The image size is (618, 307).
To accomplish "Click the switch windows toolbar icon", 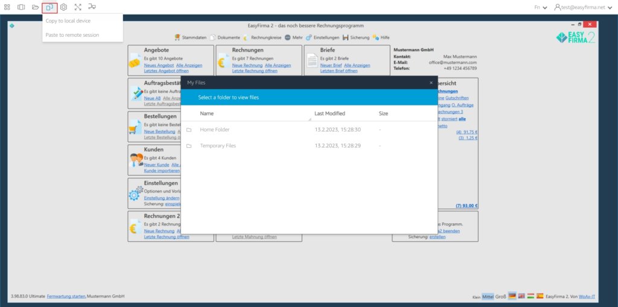I will tap(21, 7).
